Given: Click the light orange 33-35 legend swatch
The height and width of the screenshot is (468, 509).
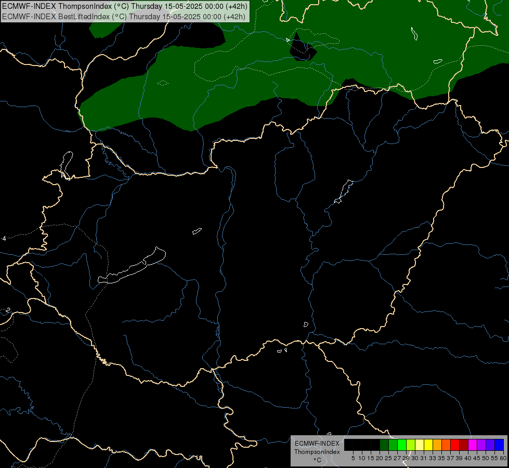Looking at the screenshot, I should (437, 445).
